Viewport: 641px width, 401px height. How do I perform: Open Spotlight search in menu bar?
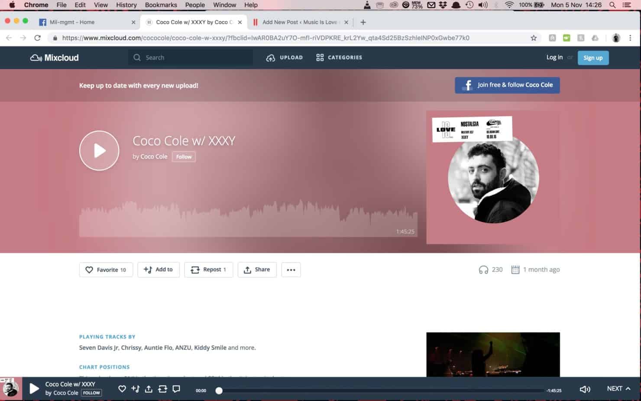(x=612, y=5)
